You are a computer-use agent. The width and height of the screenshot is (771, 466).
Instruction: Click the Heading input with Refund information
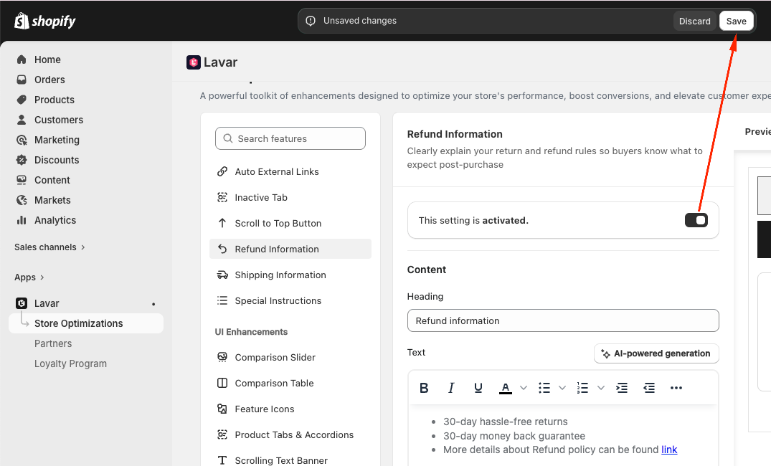tap(563, 320)
